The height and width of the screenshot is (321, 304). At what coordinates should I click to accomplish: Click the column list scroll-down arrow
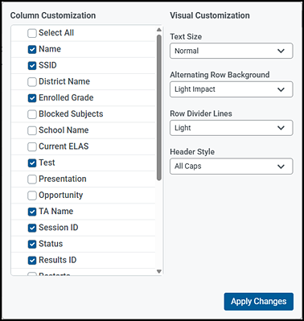[x=159, y=271]
